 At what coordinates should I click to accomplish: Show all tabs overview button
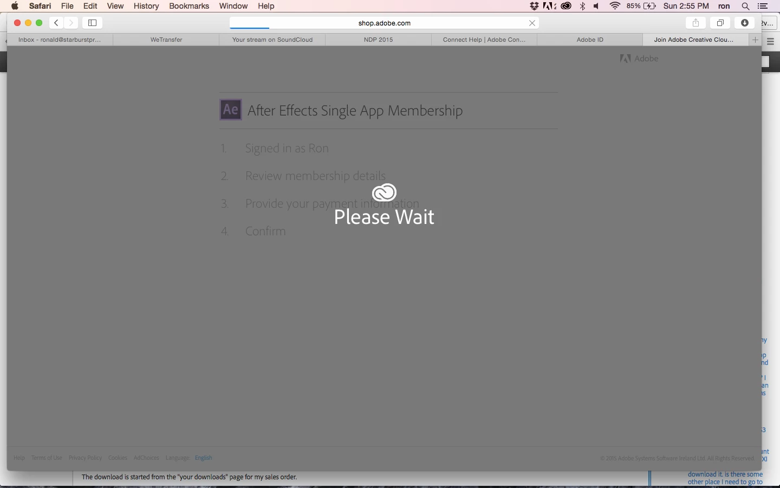coord(720,23)
